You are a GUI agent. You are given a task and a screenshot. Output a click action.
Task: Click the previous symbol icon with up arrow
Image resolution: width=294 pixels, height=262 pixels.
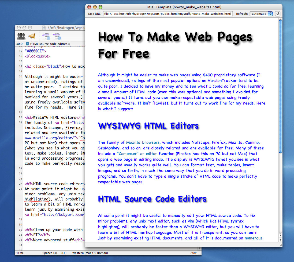tap(46, 36)
